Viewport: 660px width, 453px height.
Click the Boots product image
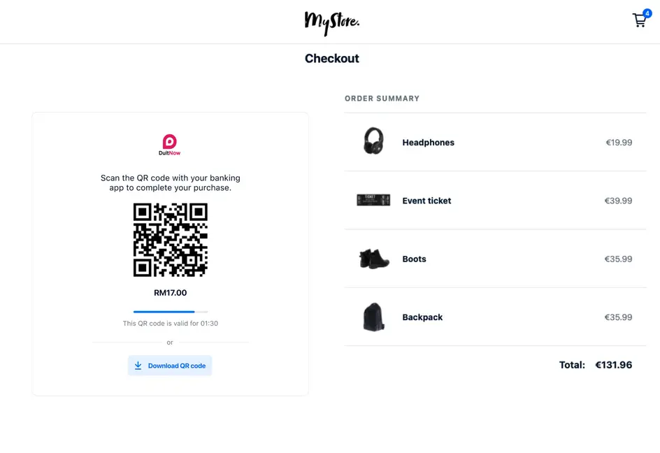(x=373, y=259)
